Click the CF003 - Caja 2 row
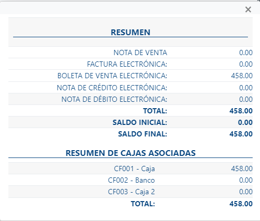Image resolution: width=260 pixels, height=221 pixels. pos(131,192)
